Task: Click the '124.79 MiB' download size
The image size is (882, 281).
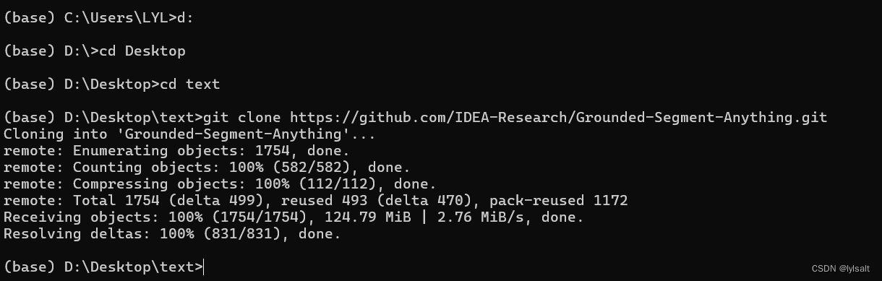Action: 368,217
